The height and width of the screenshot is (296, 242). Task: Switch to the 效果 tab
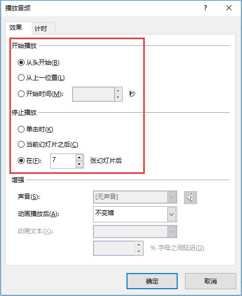point(16,28)
